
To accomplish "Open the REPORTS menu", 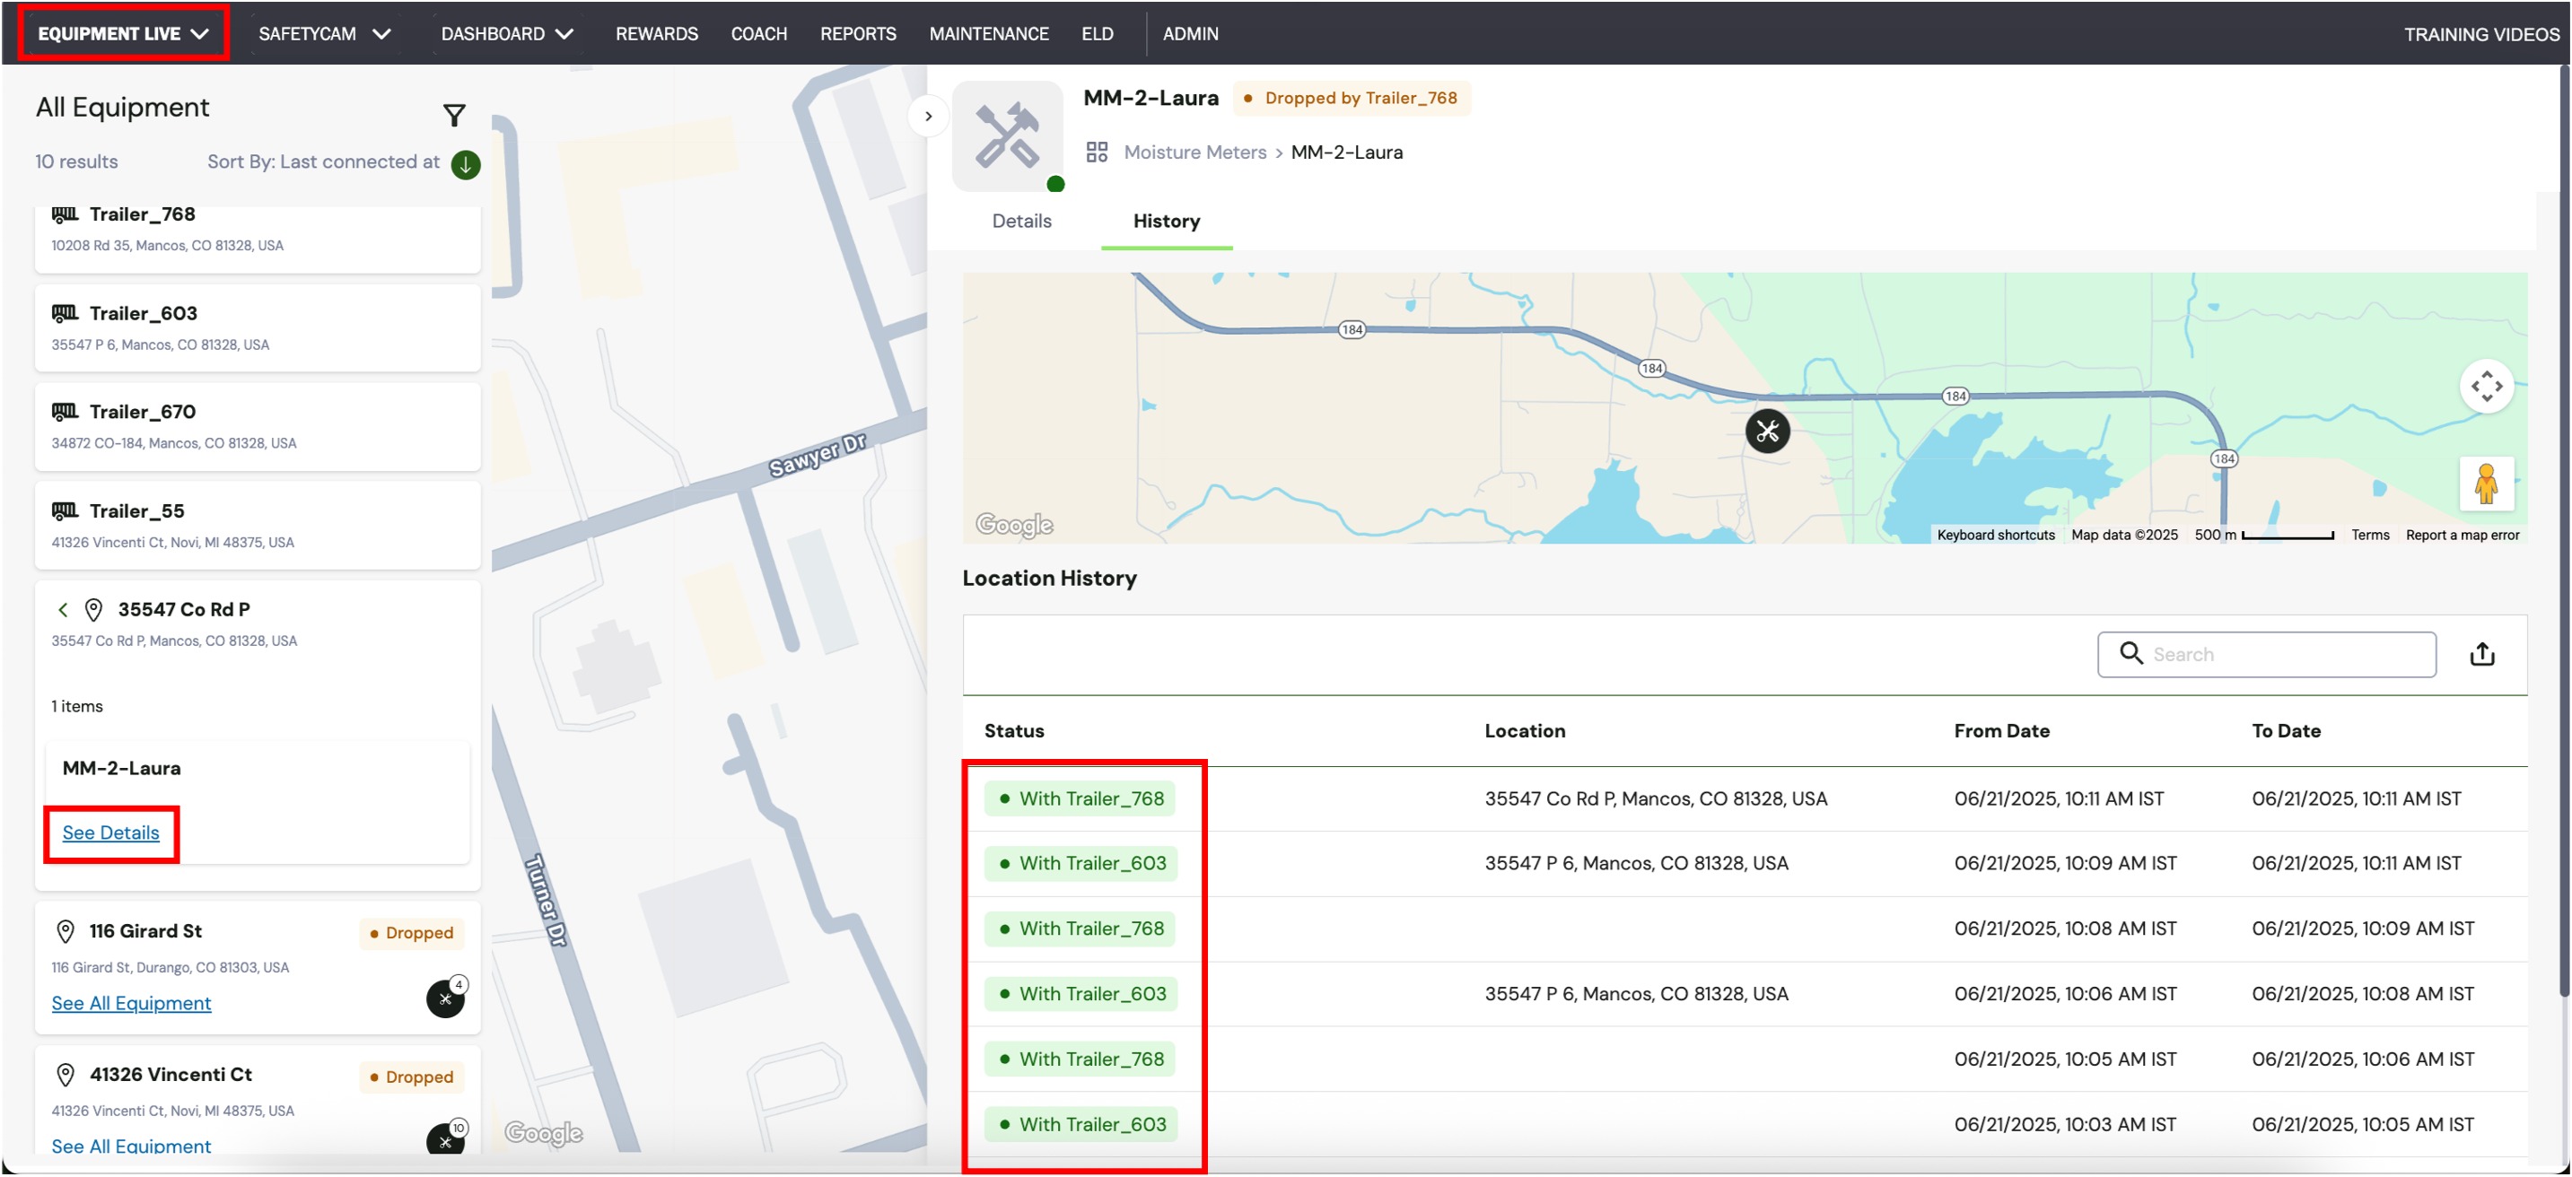I will tap(858, 34).
